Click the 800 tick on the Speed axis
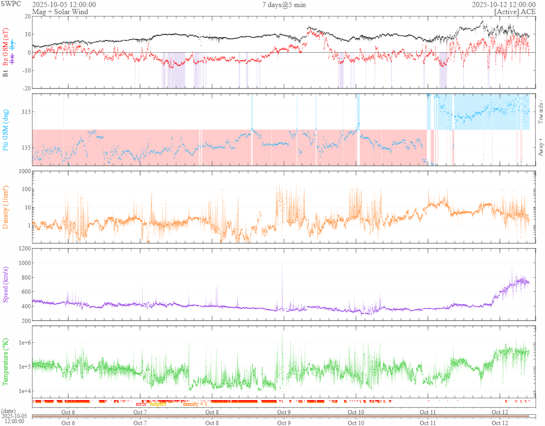 click(x=26, y=278)
